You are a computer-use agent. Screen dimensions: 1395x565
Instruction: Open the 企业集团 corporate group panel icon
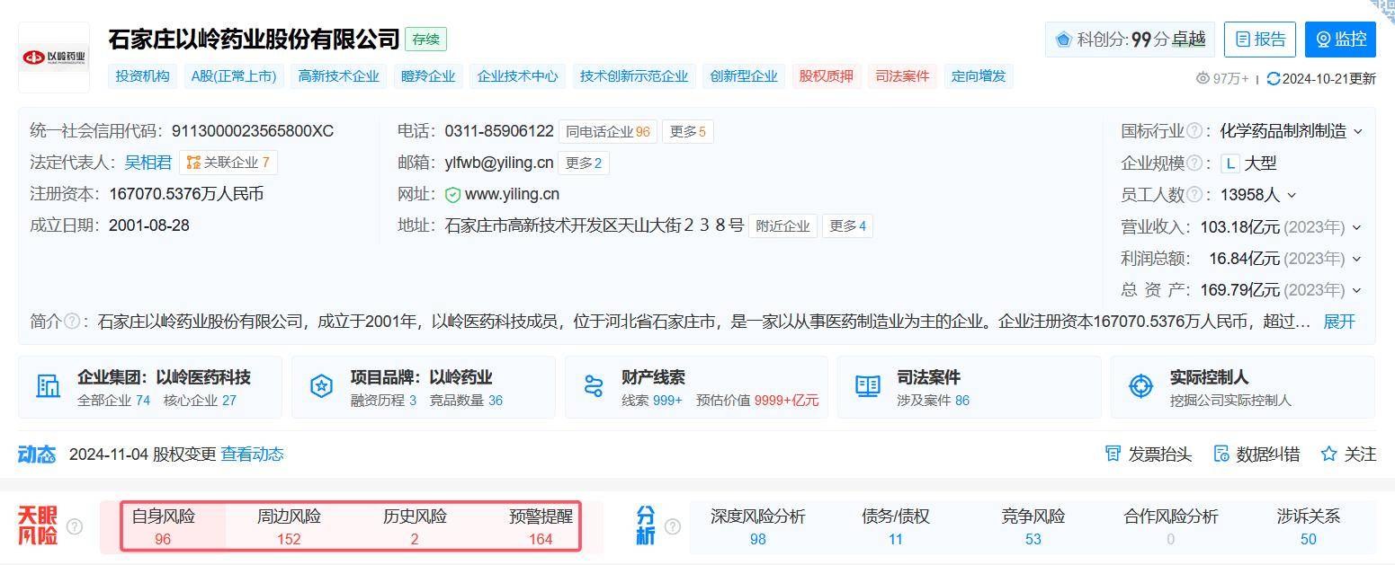point(48,384)
